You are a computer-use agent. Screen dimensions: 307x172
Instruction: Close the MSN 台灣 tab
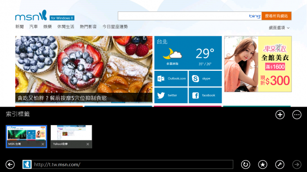click(43, 144)
